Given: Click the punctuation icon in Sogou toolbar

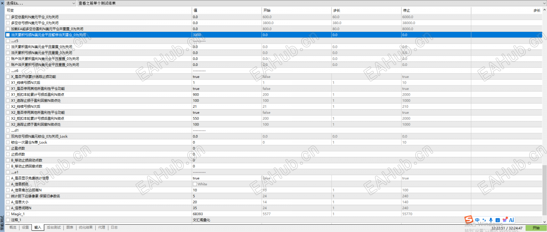Looking at the screenshot, I should click(484, 220).
